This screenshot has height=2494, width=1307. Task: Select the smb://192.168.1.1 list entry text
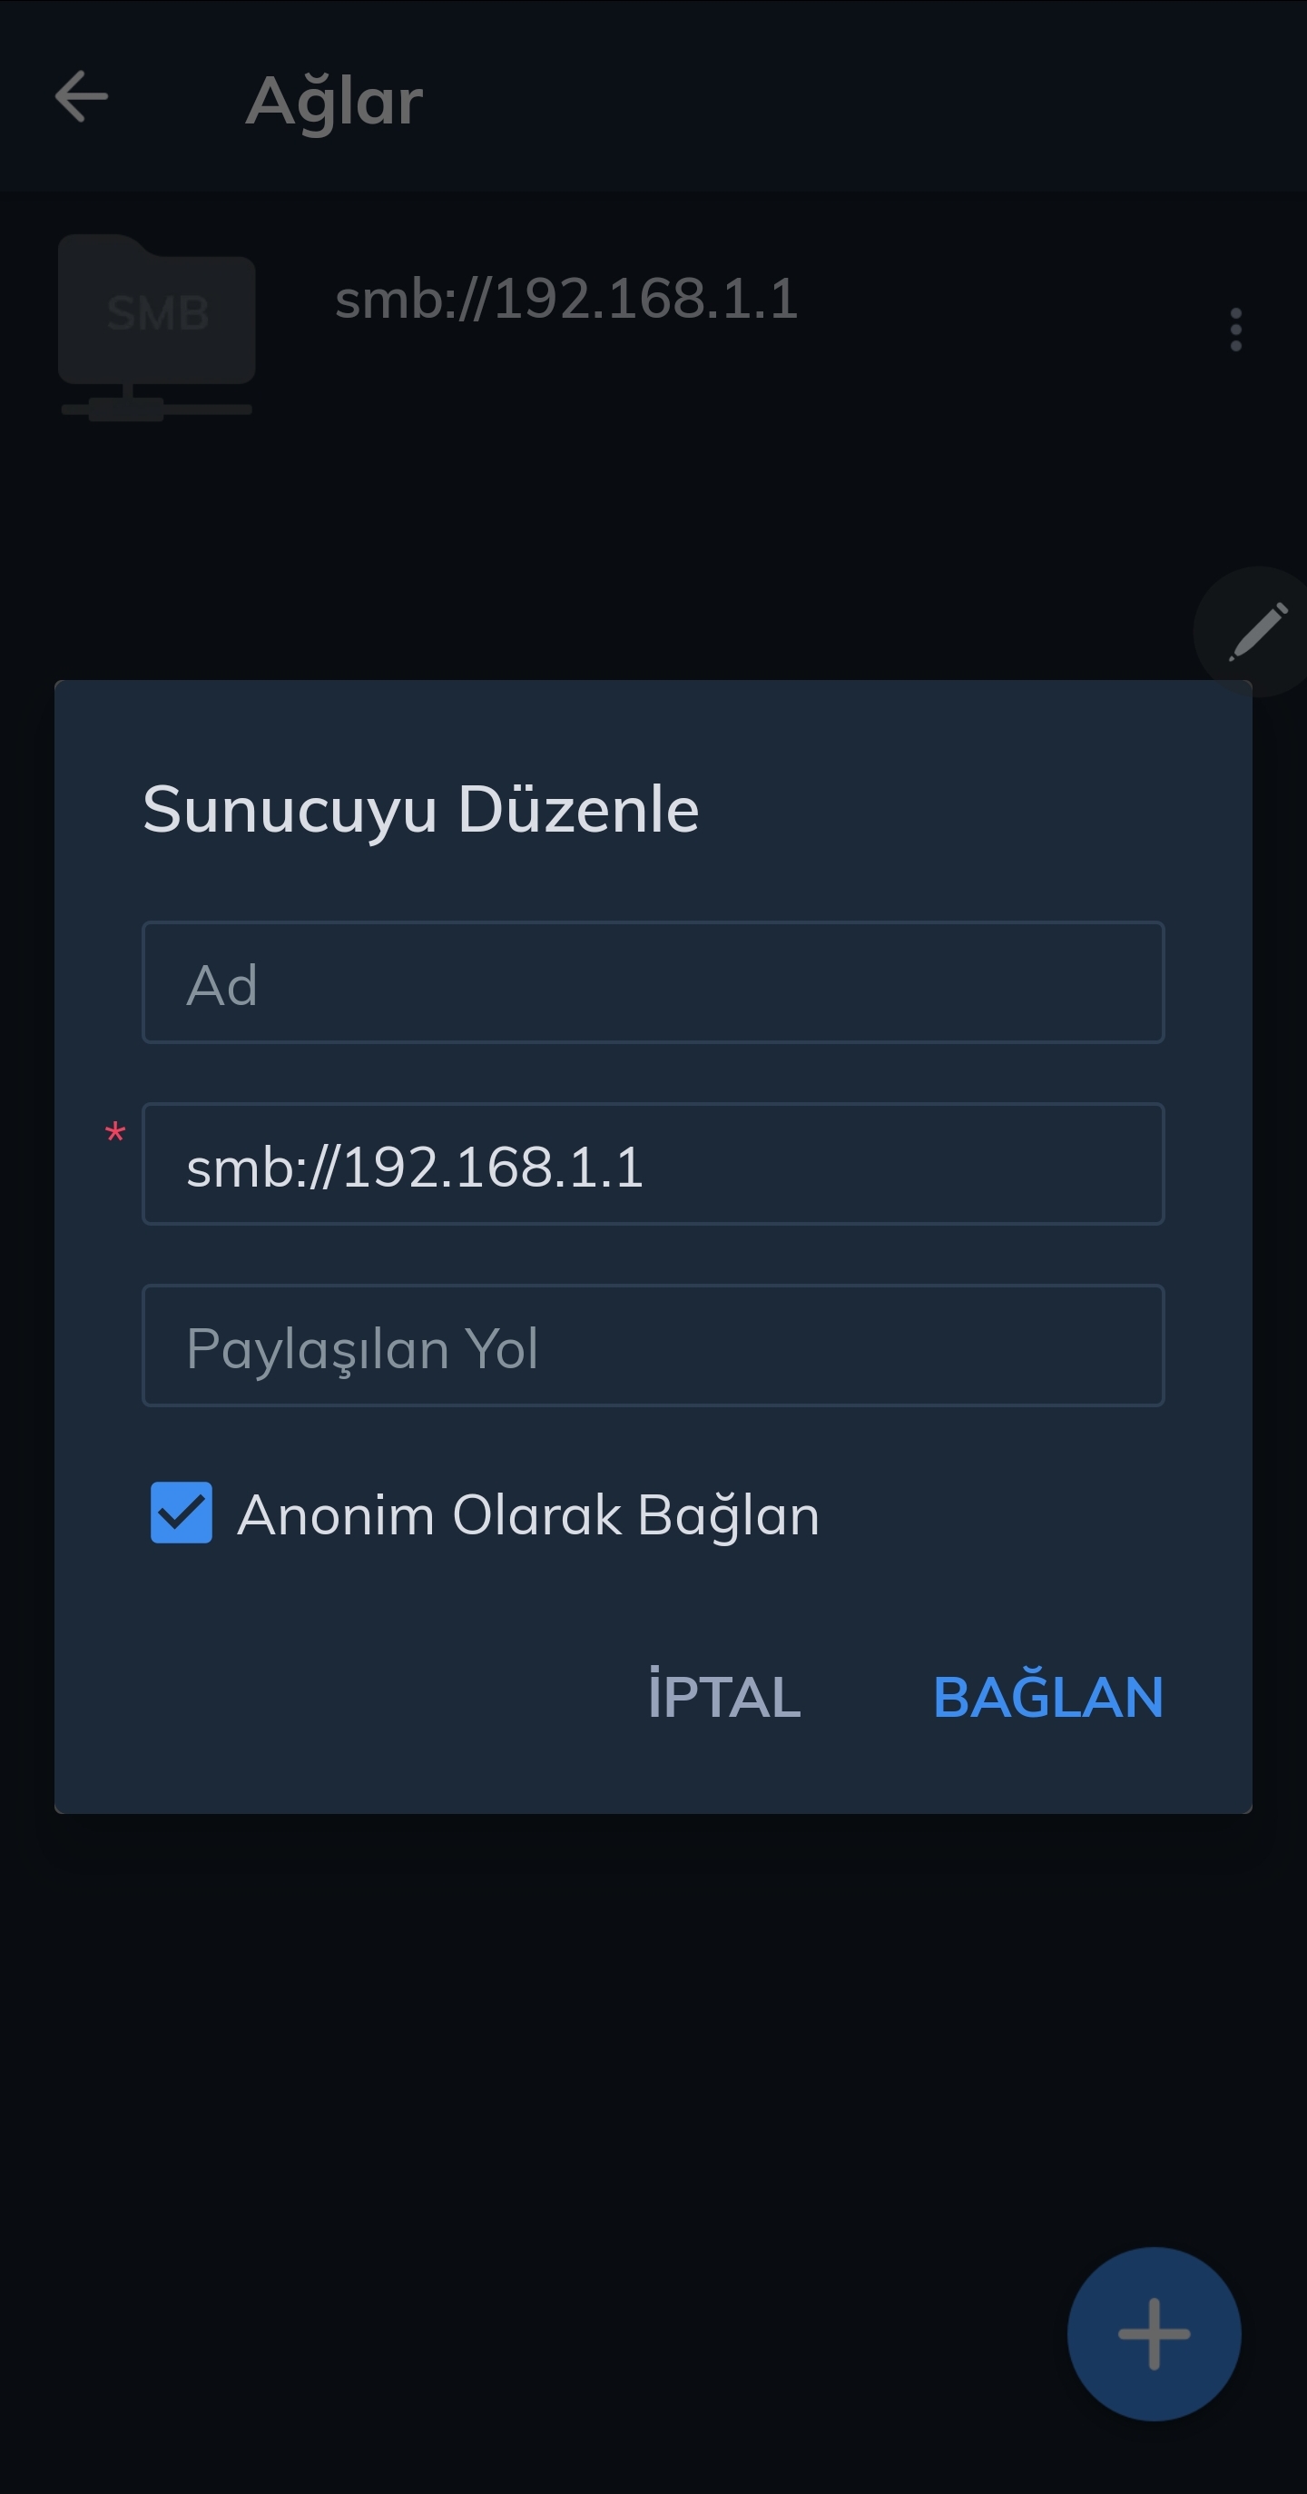[x=566, y=298]
